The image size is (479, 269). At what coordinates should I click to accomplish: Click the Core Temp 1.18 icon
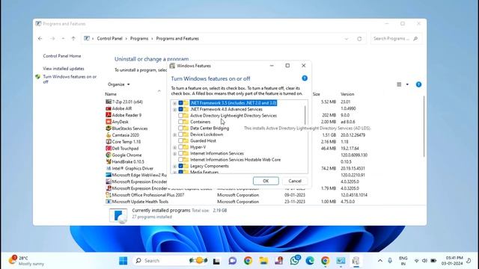click(108, 142)
